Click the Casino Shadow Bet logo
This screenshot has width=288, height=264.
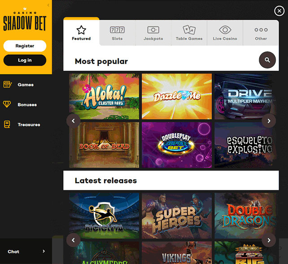[x=25, y=20]
